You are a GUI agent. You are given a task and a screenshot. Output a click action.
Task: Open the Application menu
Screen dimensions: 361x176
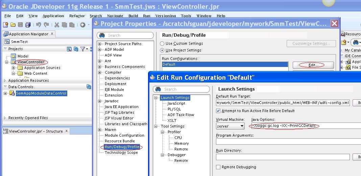pos(53,16)
